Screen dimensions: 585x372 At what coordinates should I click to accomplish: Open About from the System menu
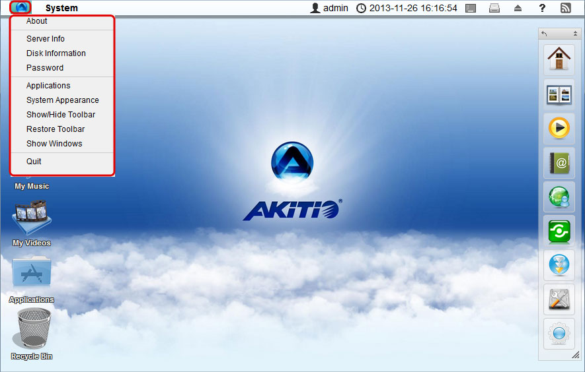pyautogui.click(x=36, y=21)
